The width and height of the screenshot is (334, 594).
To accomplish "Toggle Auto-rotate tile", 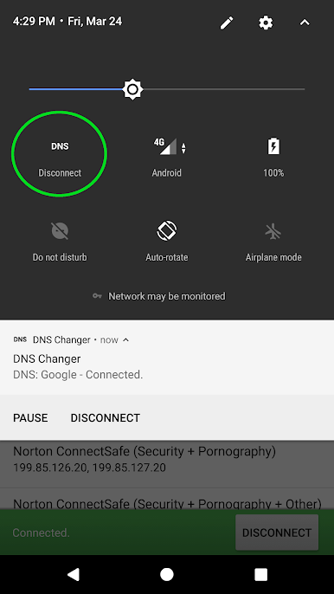I will [x=167, y=242].
